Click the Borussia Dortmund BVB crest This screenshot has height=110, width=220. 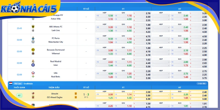pyautogui.click(x=33, y=50)
